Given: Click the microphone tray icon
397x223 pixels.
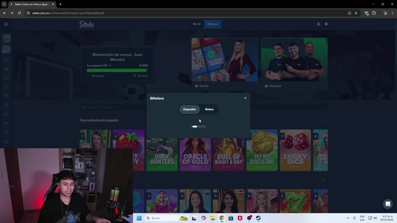Looking at the screenshot, I should tap(355, 218).
